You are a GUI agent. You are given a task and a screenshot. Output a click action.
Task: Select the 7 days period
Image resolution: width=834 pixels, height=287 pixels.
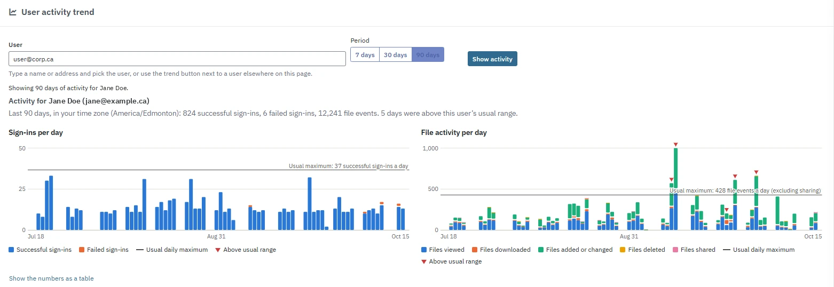(365, 54)
